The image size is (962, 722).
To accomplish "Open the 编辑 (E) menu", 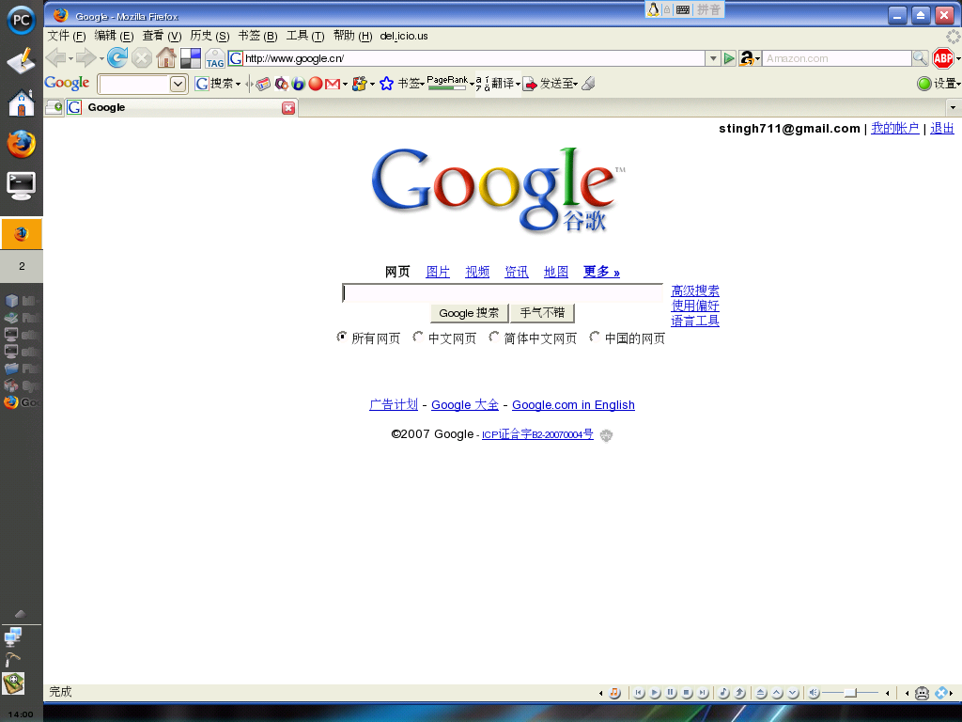I will point(114,36).
